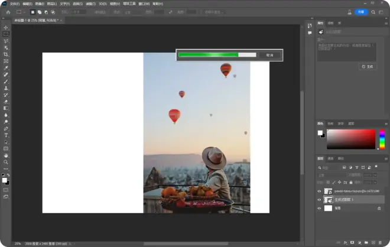390x247 pixels.
Task: Select the Brush tool
Action: click(x=6, y=82)
